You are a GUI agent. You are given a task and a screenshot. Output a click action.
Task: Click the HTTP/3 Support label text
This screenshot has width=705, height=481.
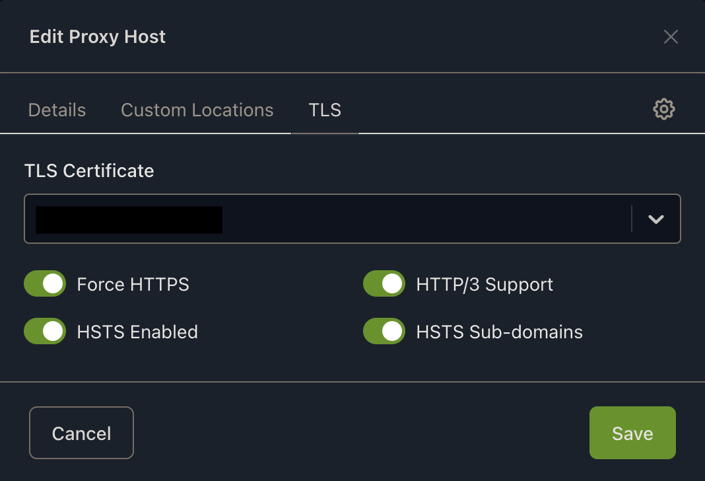point(485,285)
